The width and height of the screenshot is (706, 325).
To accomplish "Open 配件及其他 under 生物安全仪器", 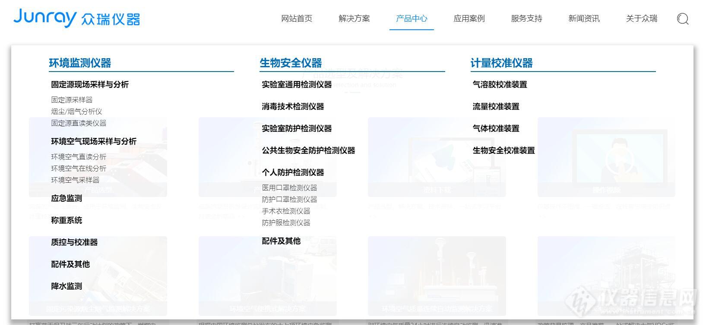I will click(x=281, y=241).
